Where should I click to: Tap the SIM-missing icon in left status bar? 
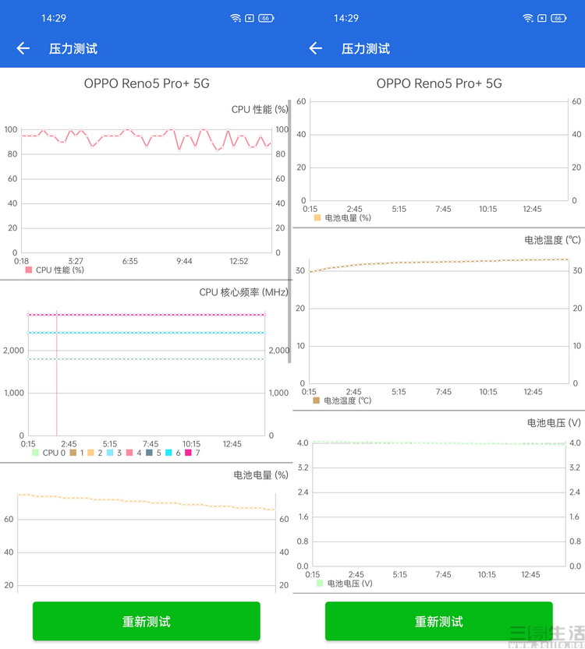250,18
